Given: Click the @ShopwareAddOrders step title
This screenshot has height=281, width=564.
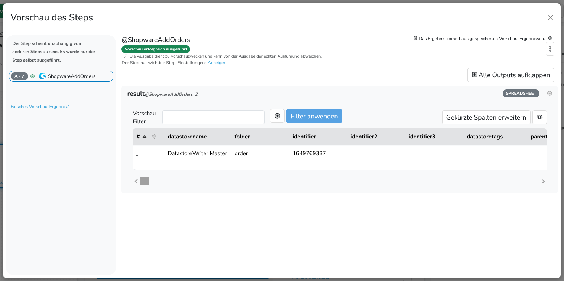Looking at the screenshot, I should click(x=156, y=40).
